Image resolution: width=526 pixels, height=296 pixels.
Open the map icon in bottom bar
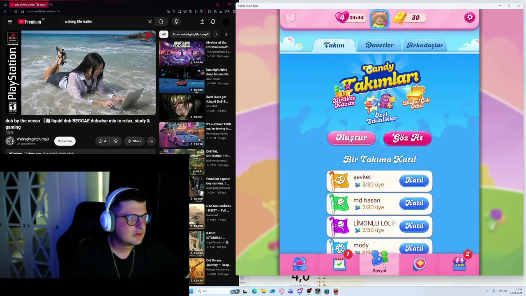[300, 264]
